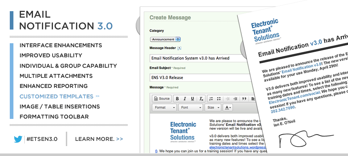Click Electronic Tenant Solutions logo in editor
348x156 pixels.
[x=183, y=132]
